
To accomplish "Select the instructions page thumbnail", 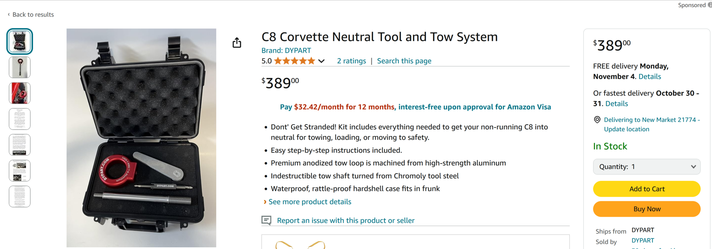I will (x=20, y=119).
